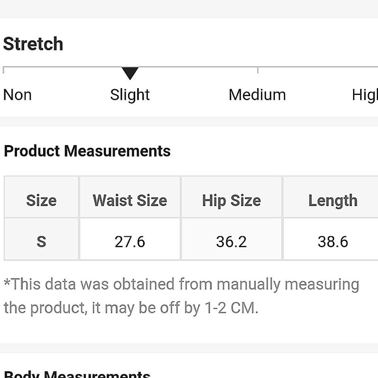Click the Body Measurements heading
This screenshot has width=378, height=378.
pos(77,374)
